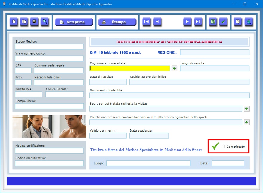The height and width of the screenshot is (193, 263).
Task: Open list arrow beside the Sport field
Action: [x=247, y=109]
